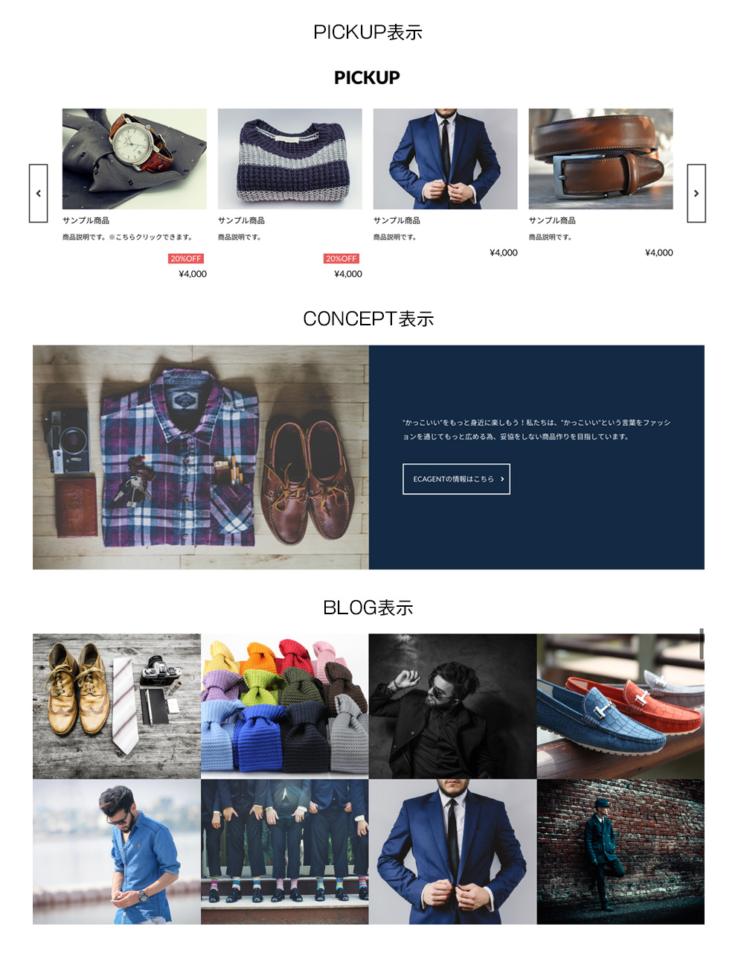Open the blog photo of tan brogue shoes
The image size is (744, 953).
[x=117, y=706]
